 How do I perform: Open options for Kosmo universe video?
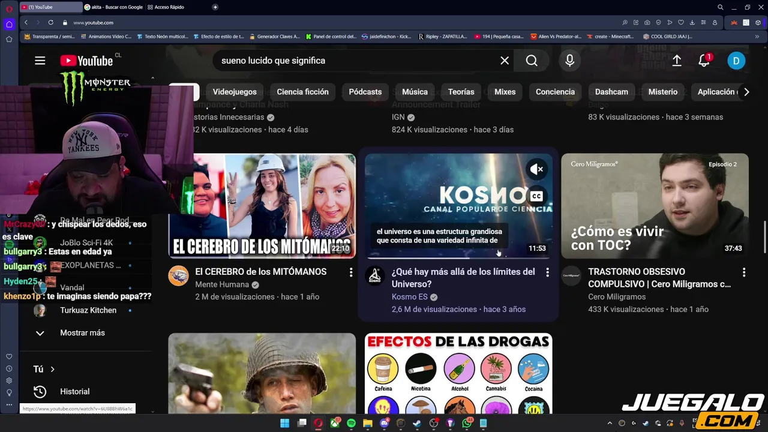tap(547, 272)
